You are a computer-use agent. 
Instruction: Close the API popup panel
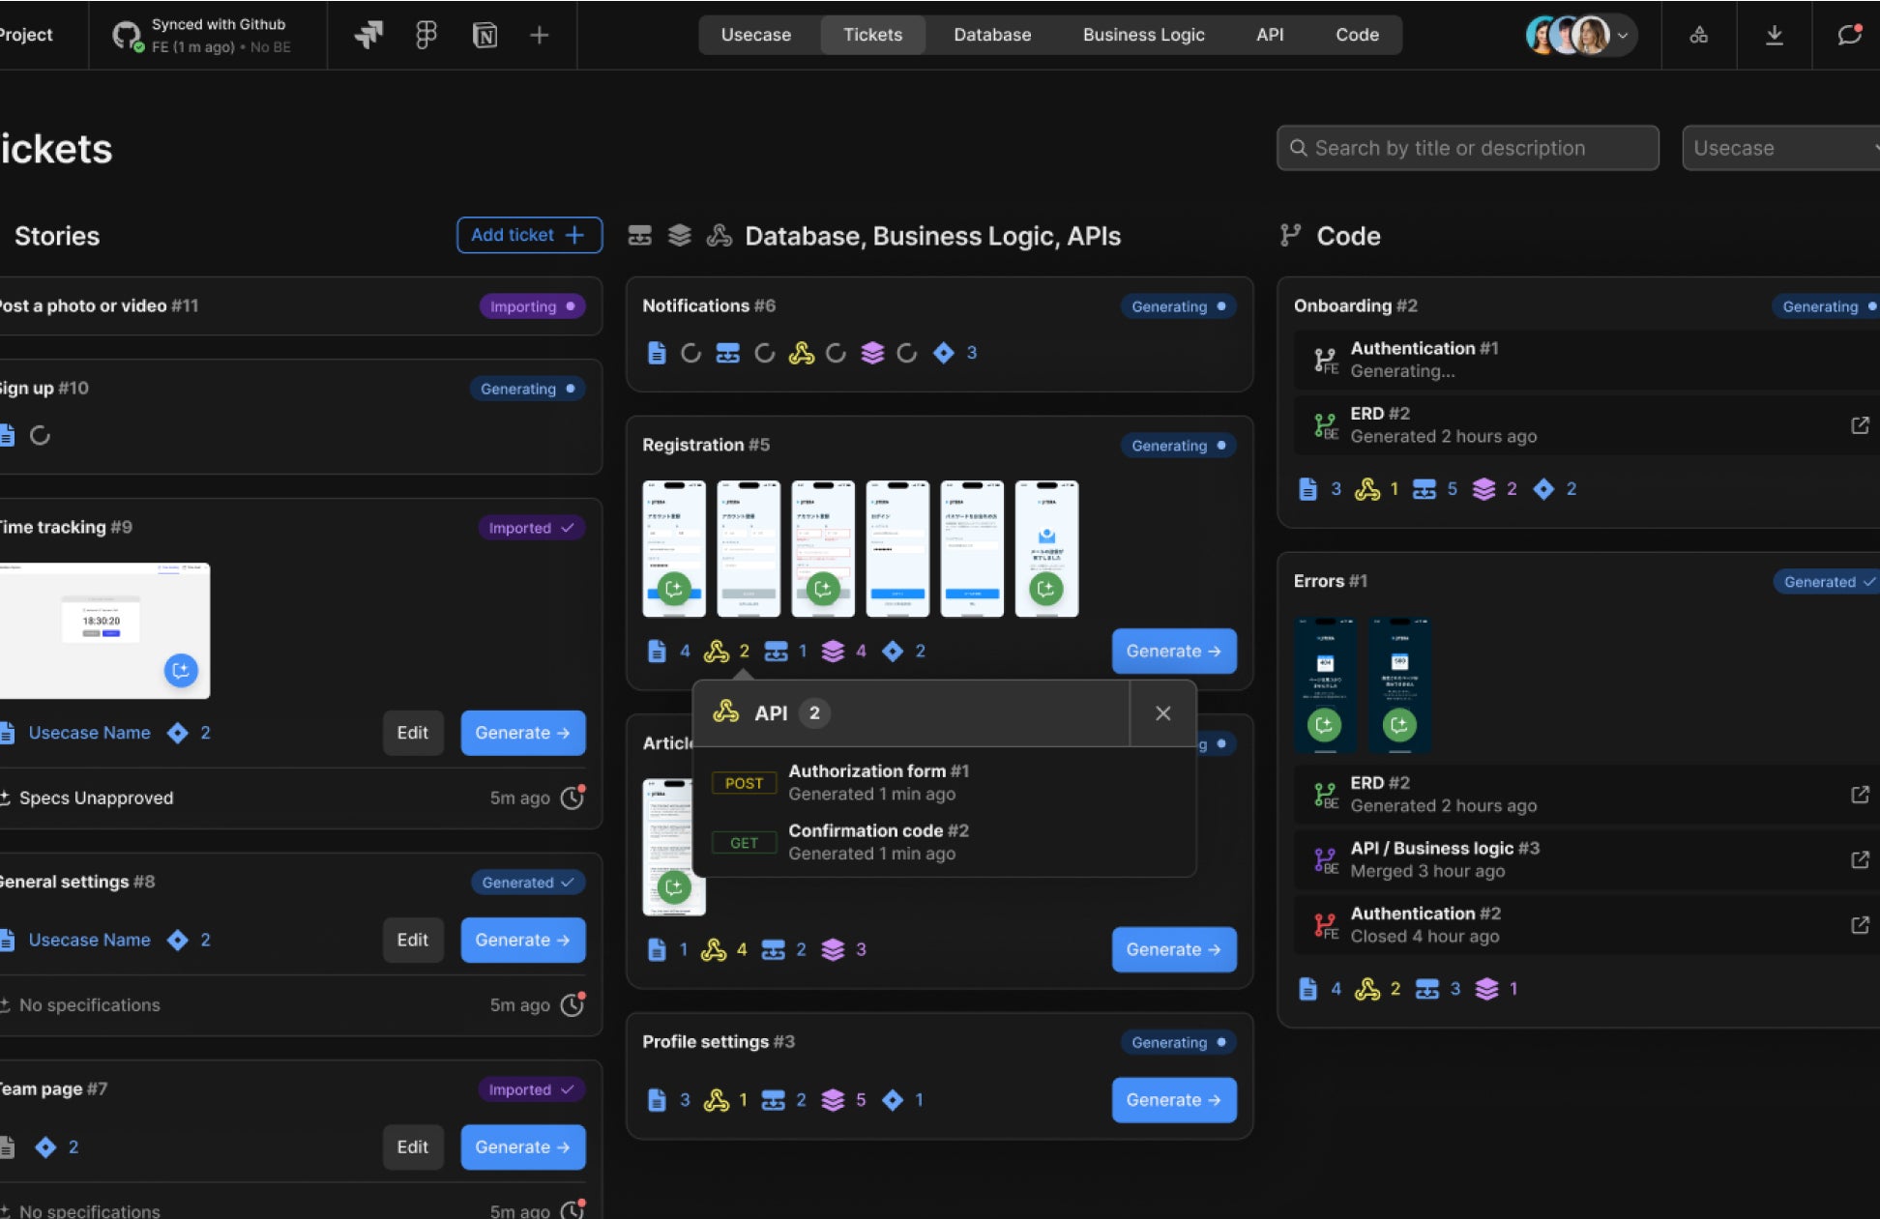(1162, 713)
